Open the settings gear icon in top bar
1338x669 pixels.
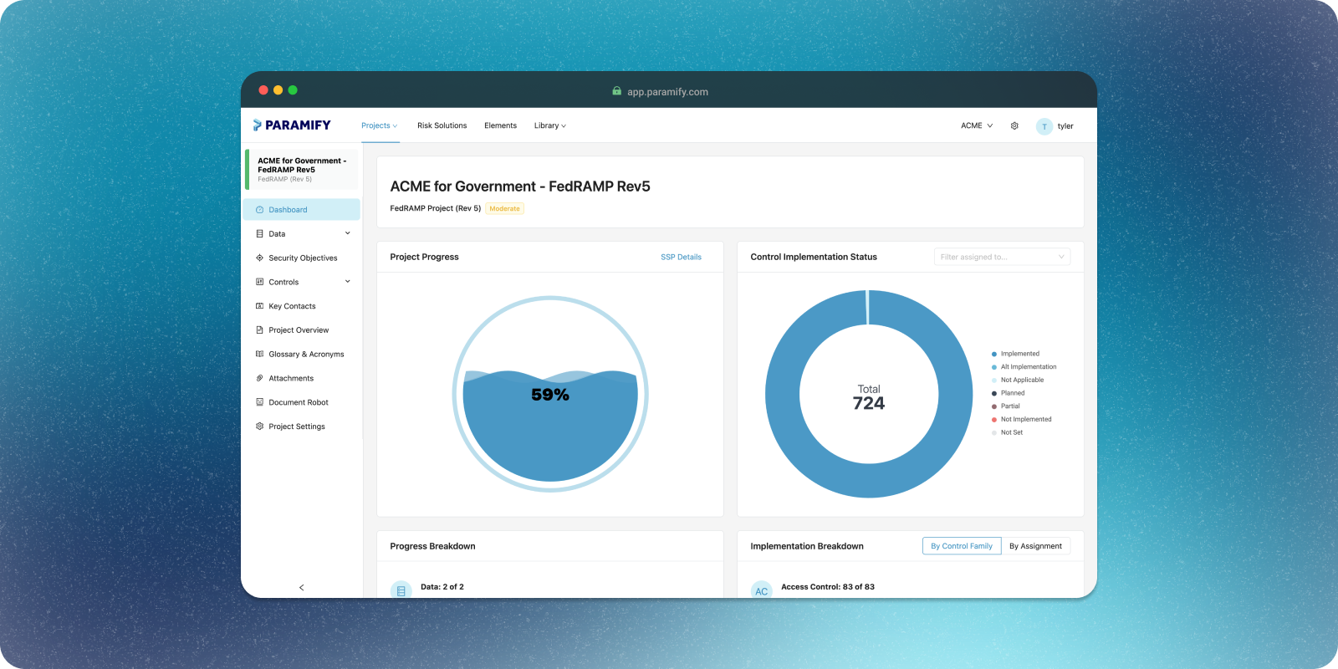point(1014,126)
